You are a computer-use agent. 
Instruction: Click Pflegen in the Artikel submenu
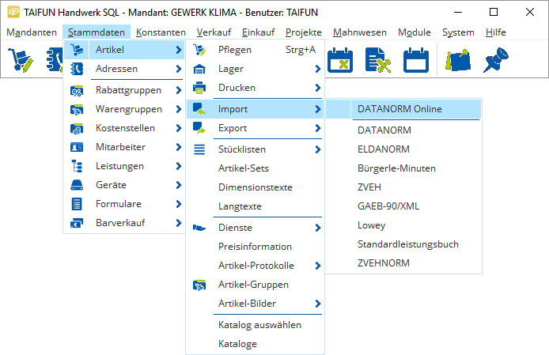click(x=235, y=50)
